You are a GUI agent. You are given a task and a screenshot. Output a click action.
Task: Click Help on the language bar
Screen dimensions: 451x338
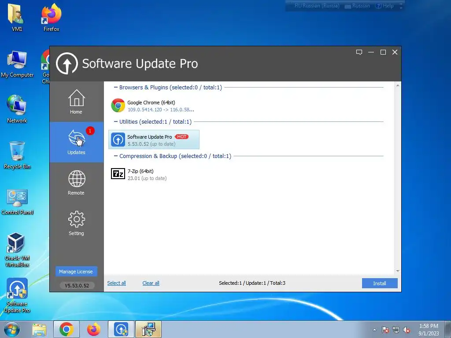coord(384,6)
